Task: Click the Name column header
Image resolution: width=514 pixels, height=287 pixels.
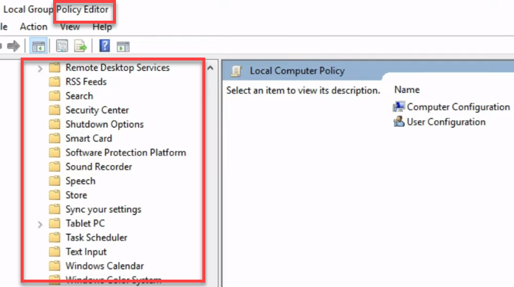Action: click(407, 89)
